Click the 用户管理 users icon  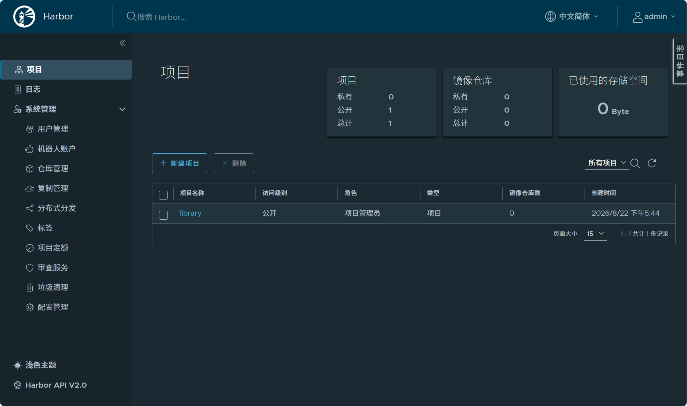[30, 129]
